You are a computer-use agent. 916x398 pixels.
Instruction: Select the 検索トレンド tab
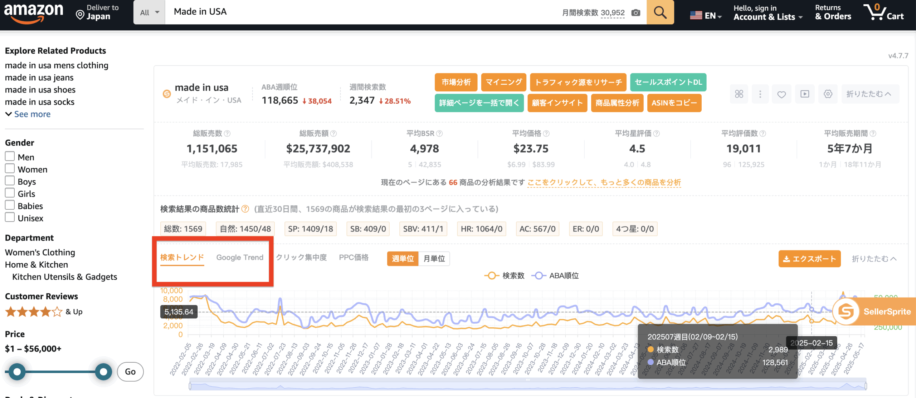tap(182, 258)
